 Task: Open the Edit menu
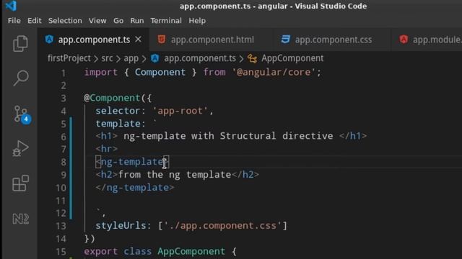(35, 21)
